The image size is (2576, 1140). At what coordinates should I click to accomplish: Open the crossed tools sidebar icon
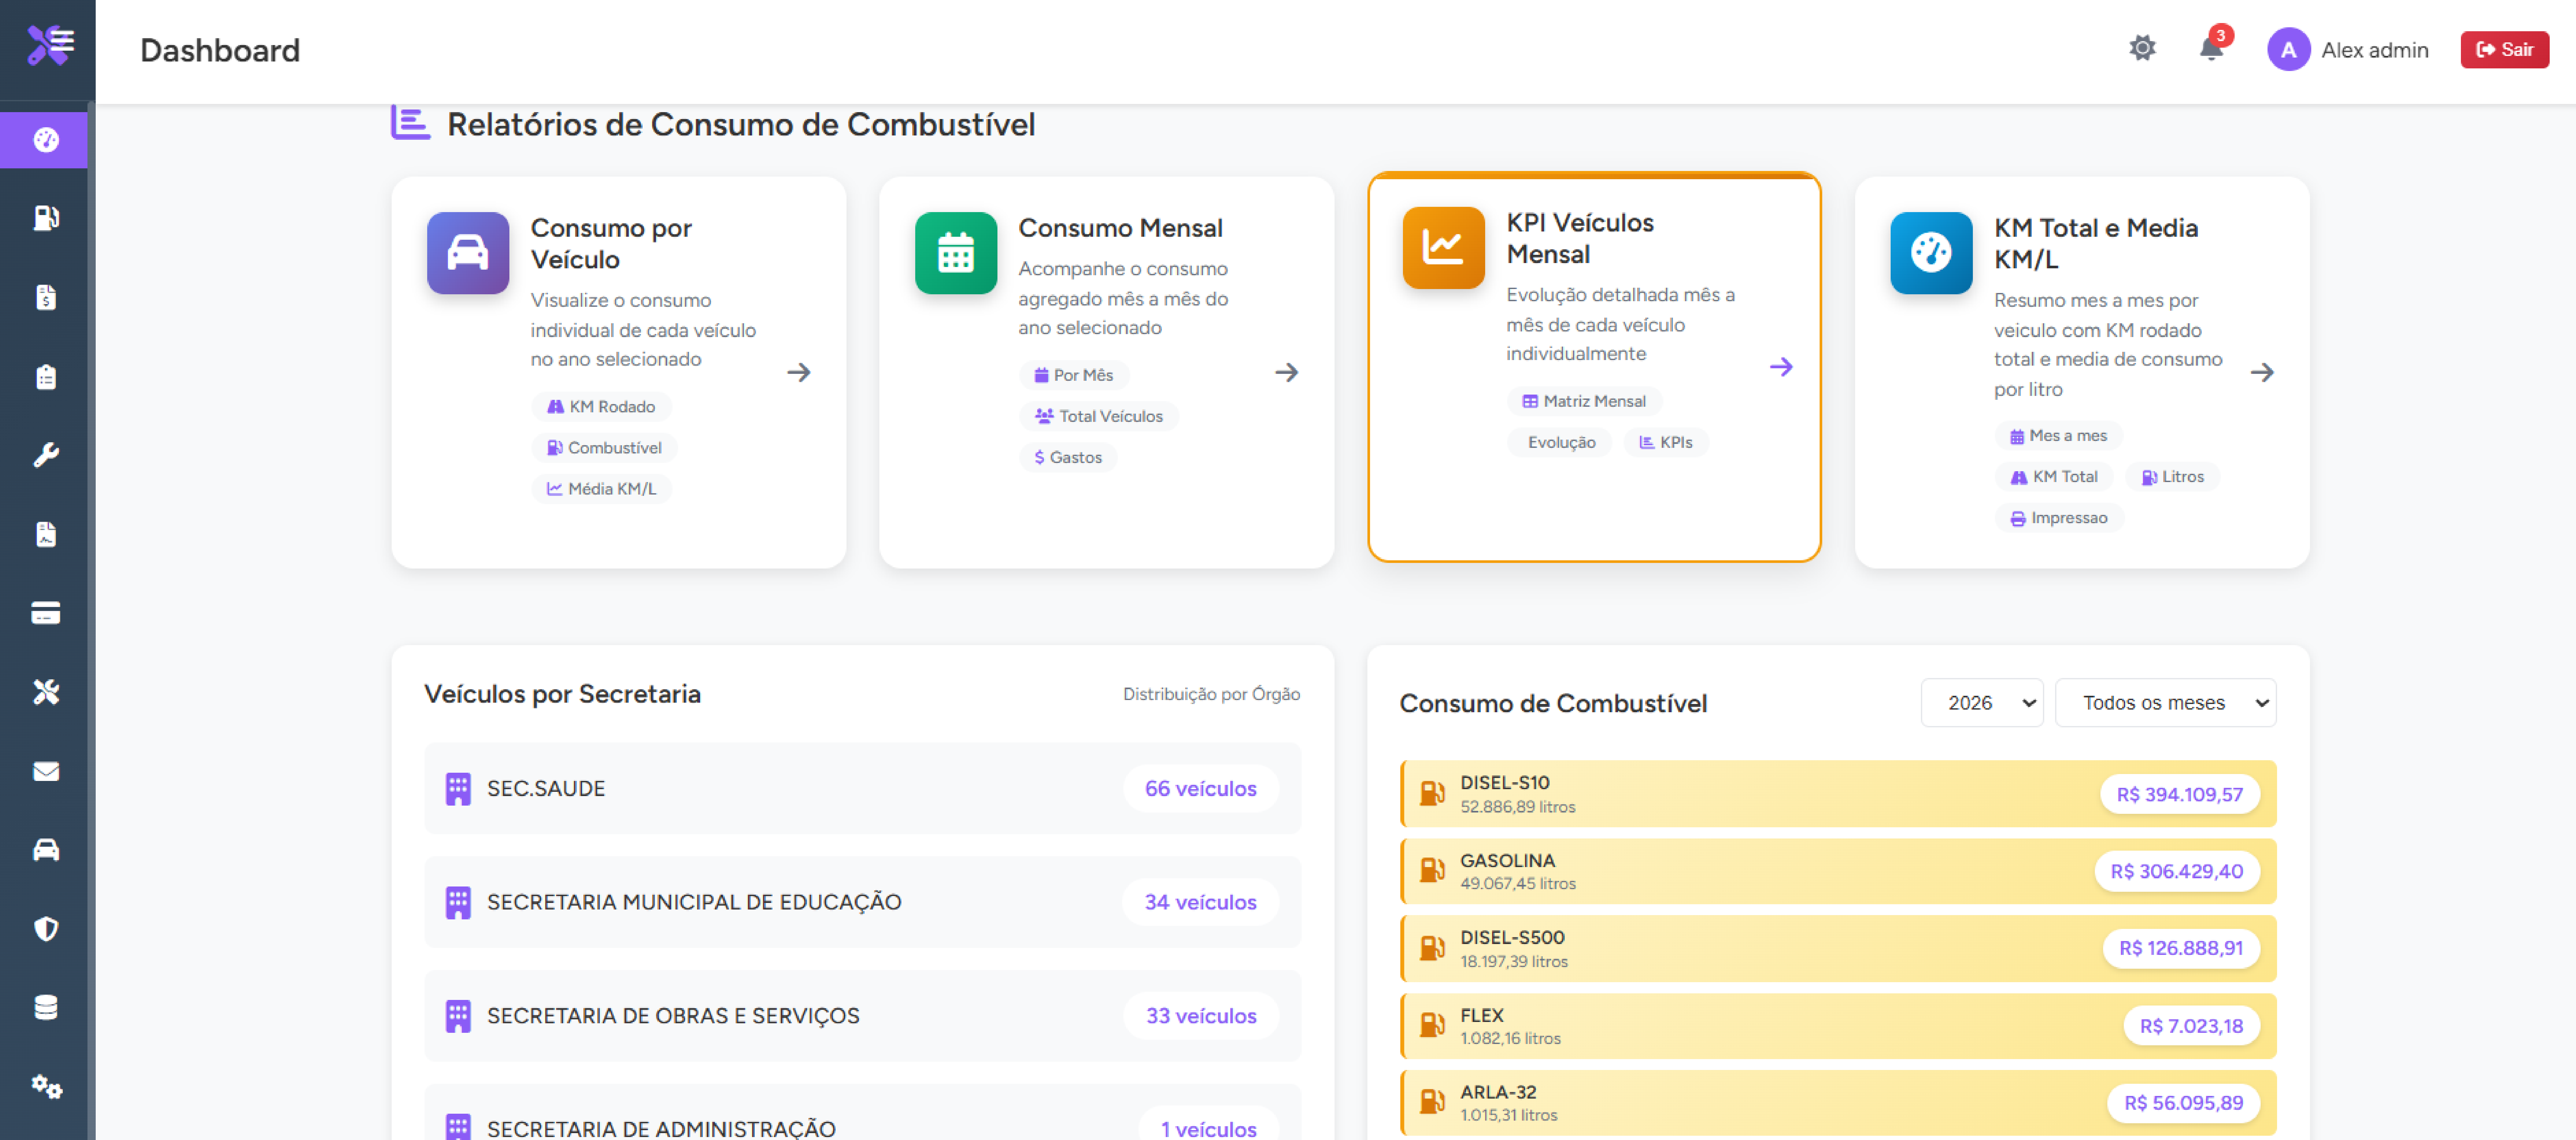coord(46,692)
